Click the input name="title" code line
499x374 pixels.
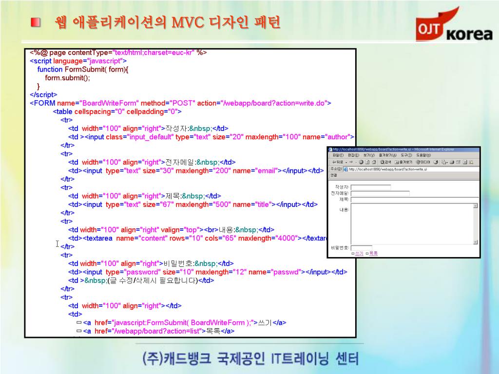(x=193, y=205)
